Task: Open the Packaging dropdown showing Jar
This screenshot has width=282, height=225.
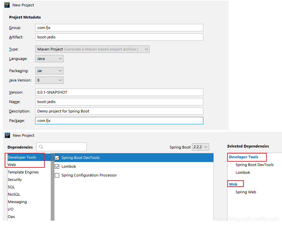Action: click(x=49, y=71)
